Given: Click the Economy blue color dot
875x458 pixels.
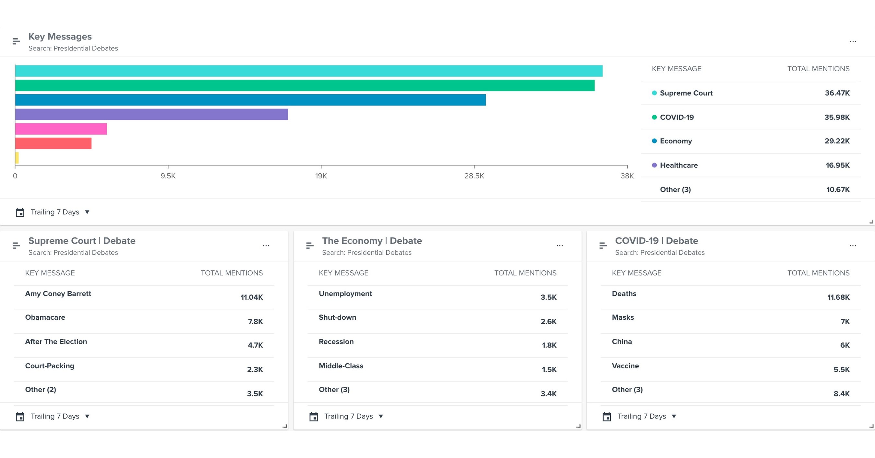Looking at the screenshot, I should 654,141.
